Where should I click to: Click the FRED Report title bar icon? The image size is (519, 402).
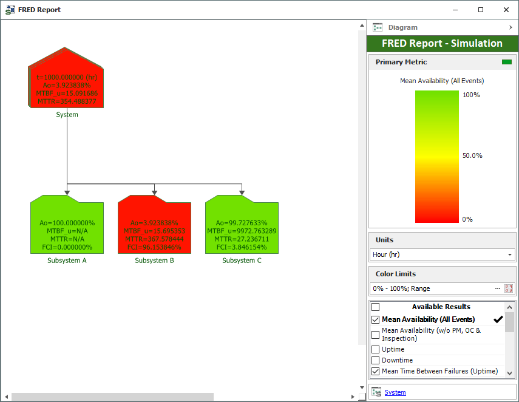(10, 10)
